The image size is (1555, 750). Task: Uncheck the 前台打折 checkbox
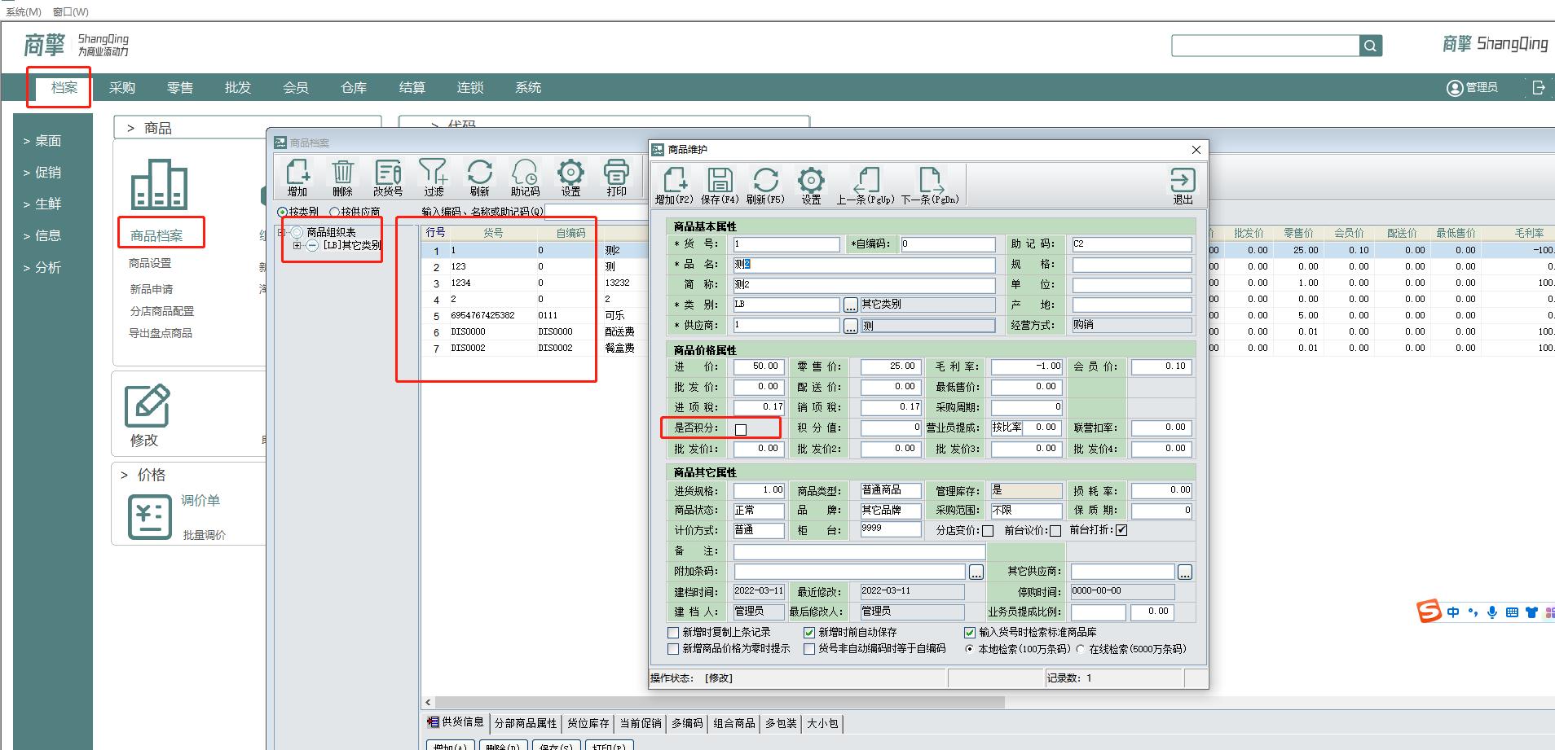(x=1121, y=530)
